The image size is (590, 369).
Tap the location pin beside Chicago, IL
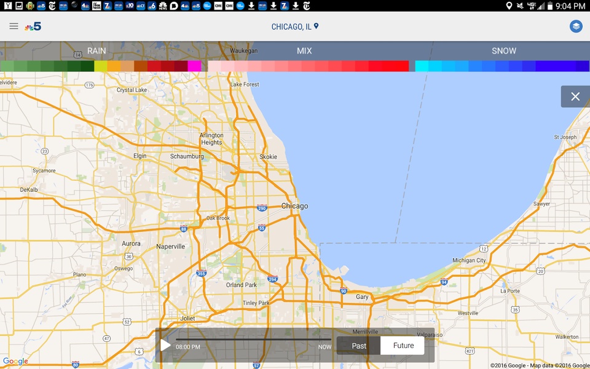pos(317,26)
